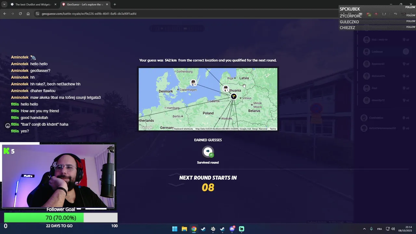The image size is (416, 234).
Task: Select player guess marker number 2
Action: click(x=193, y=83)
